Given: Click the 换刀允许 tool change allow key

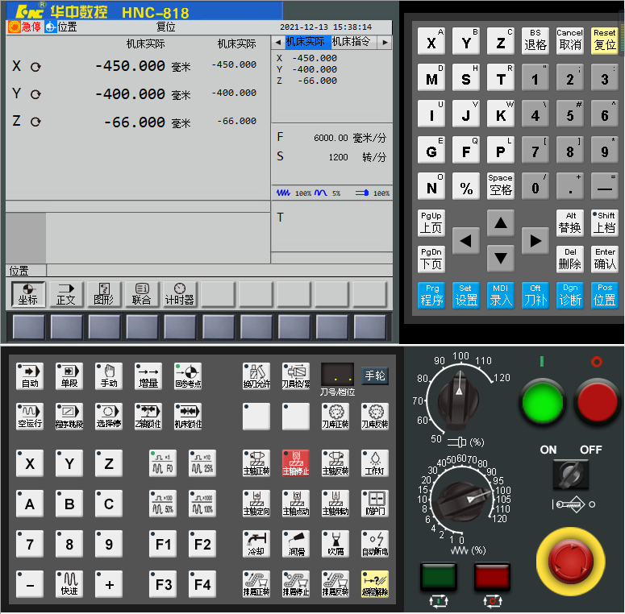Looking at the screenshot, I should coord(256,375).
